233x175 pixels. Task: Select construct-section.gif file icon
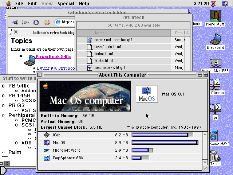pyautogui.click(x=90, y=40)
